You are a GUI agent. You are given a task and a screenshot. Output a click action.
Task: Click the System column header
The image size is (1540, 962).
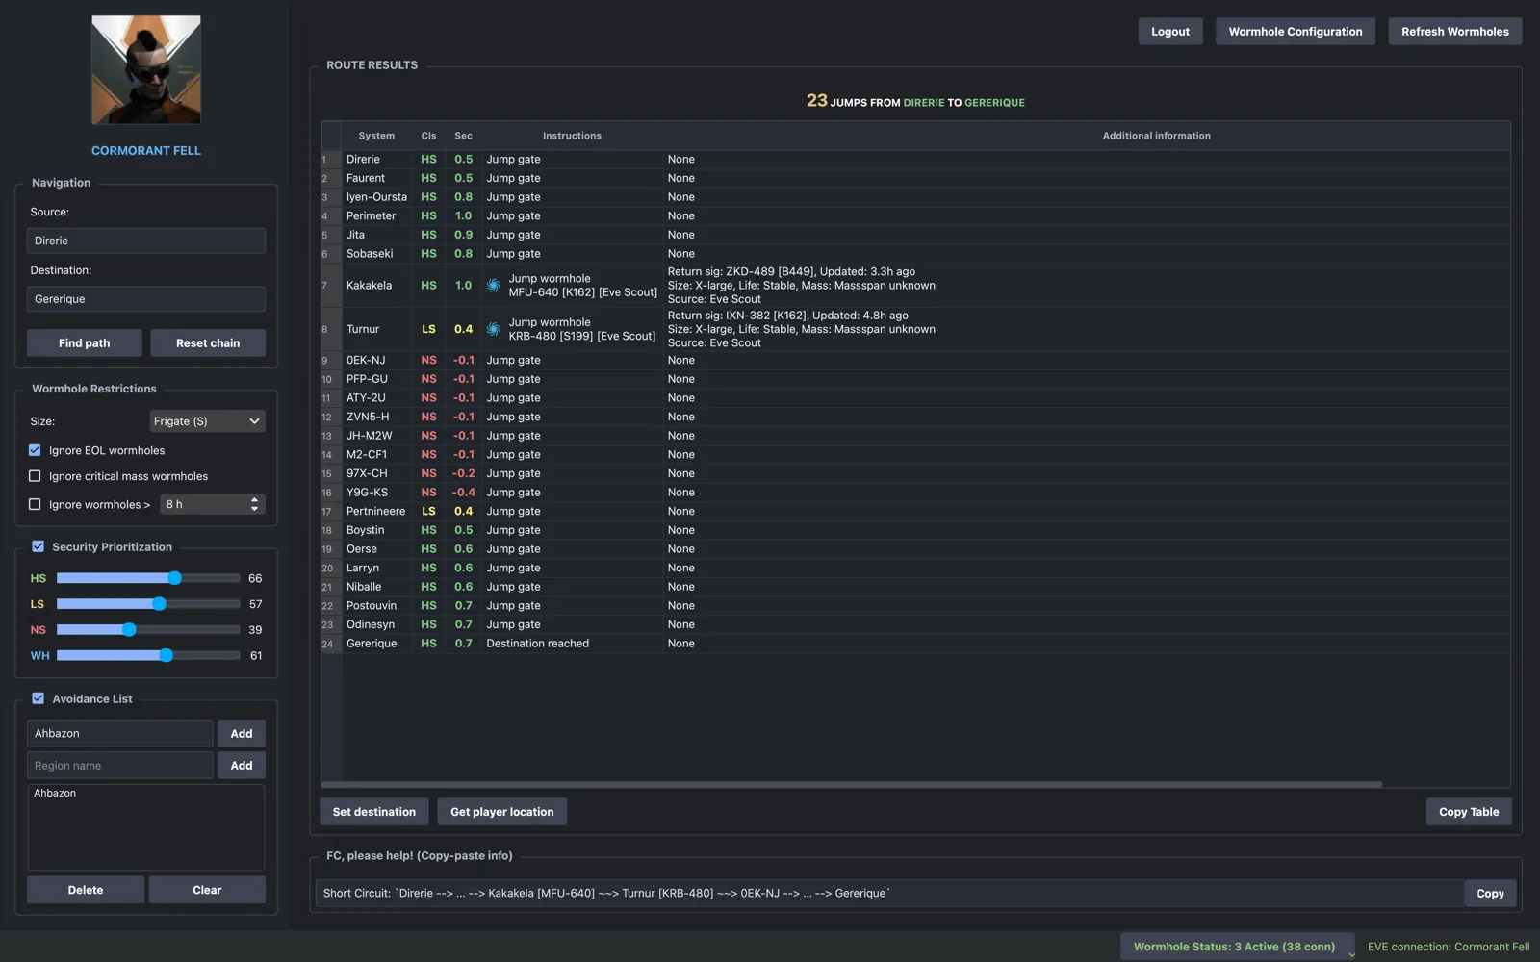click(376, 136)
